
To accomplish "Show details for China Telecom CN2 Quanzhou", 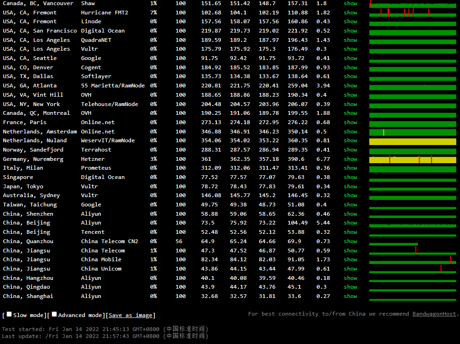I will [x=350, y=241].
